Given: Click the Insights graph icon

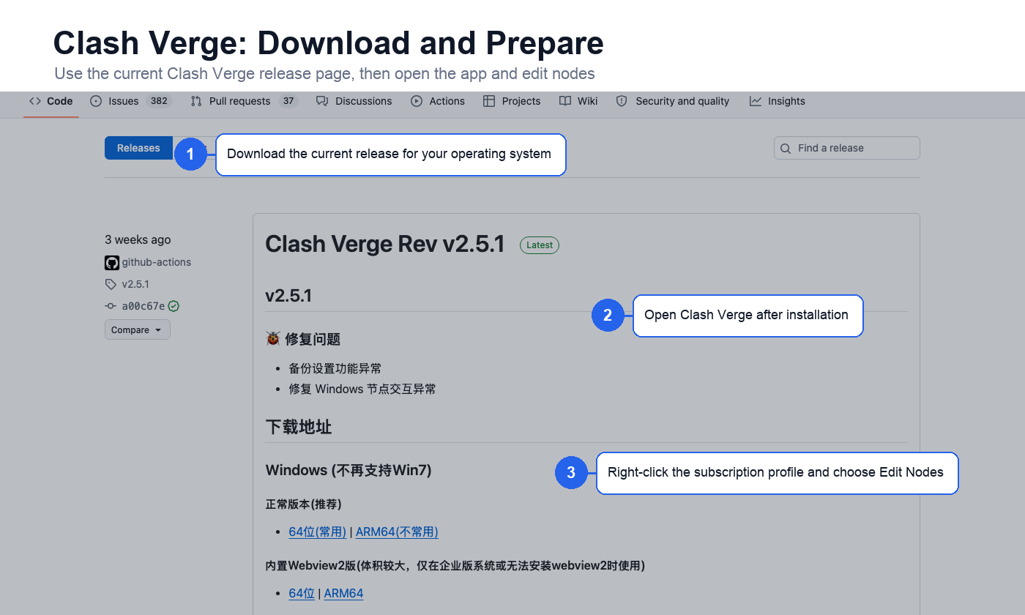Looking at the screenshot, I should click(x=756, y=101).
